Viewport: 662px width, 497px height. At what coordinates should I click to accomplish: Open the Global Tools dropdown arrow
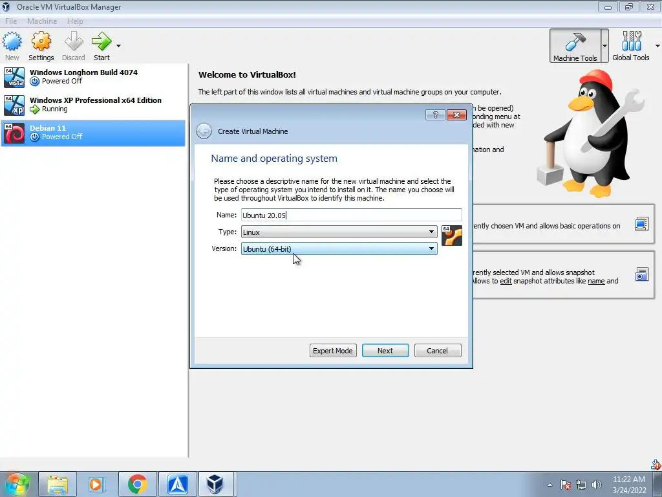pyautogui.click(x=657, y=46)
